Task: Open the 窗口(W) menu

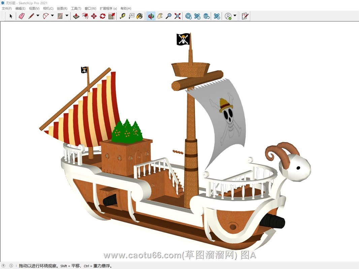Action: coord(91,8)
